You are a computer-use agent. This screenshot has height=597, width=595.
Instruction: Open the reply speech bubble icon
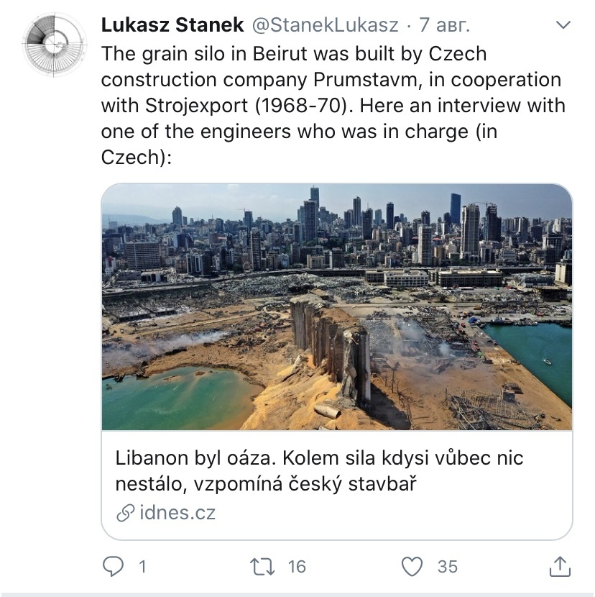click(x=113, y=566)
